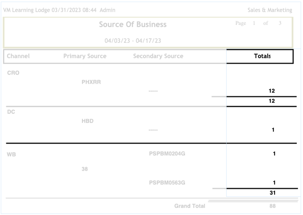Image resolution: width=303 pixels, height=215 pixels.
Task: Click the Totals column header
Action: pyautogui.click(x=262, y=56)
